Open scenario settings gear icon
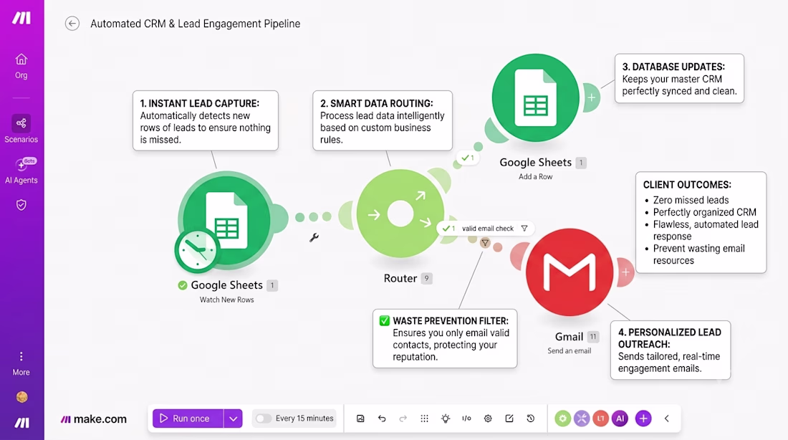The image size is (788, 440). click(x=488, y=419)
